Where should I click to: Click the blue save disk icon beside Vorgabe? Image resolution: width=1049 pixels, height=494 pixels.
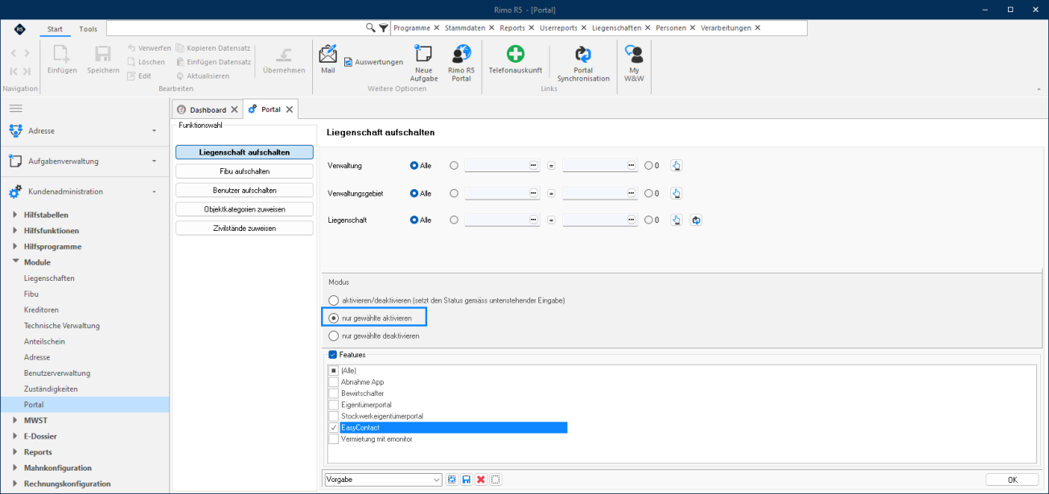467,480
